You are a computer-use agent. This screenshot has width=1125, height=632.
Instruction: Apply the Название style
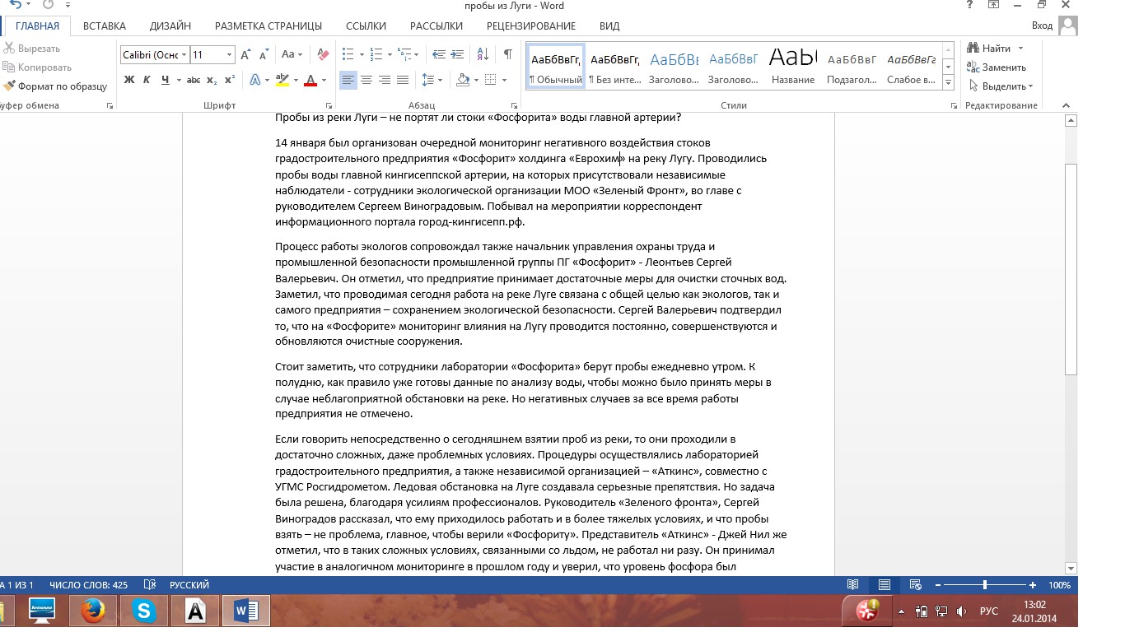point(793,66)
